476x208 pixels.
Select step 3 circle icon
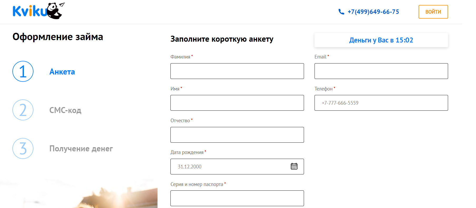(23, 148)
